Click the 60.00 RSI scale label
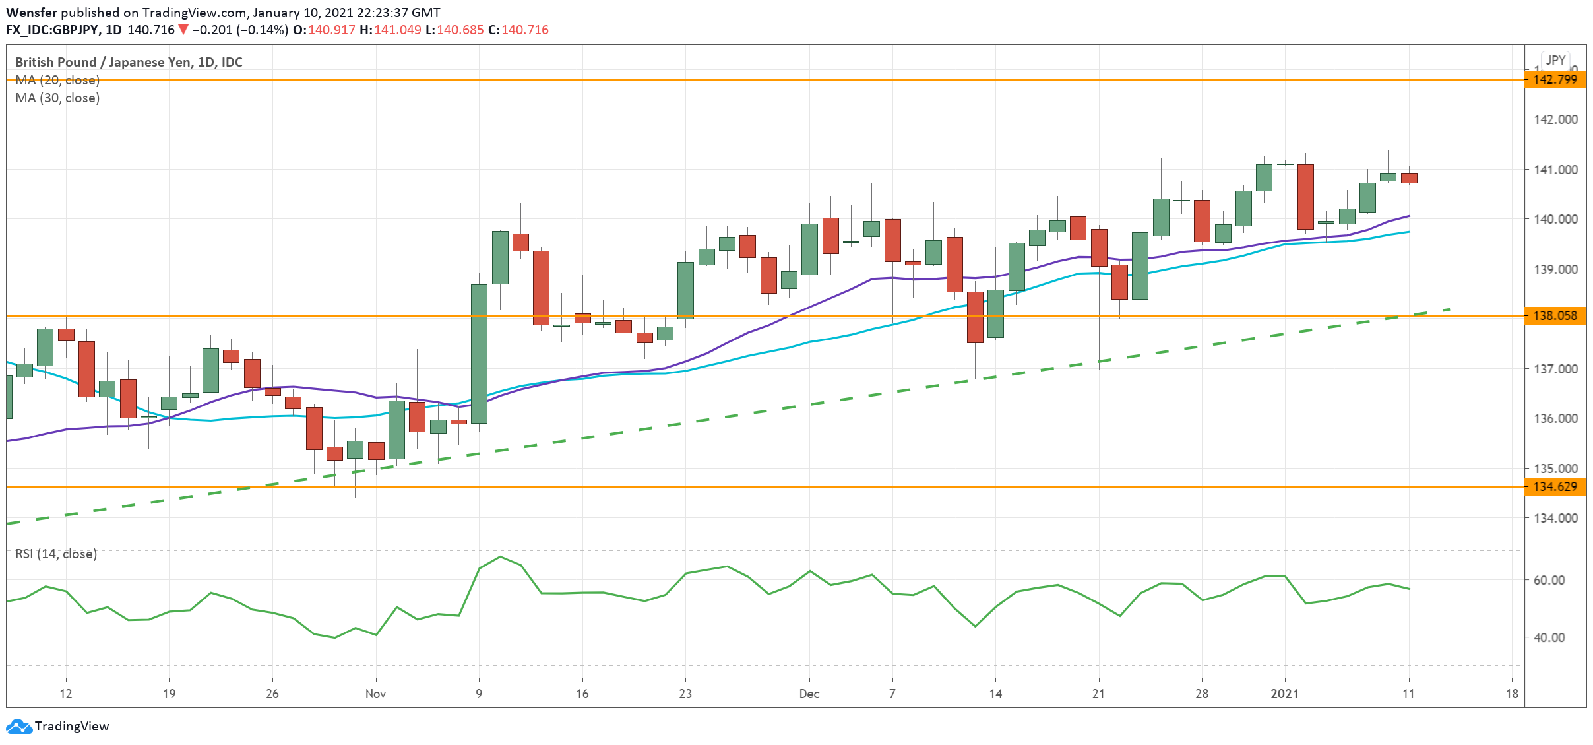The height and width of the screenshot is (745, 1593). point(1549,580)
